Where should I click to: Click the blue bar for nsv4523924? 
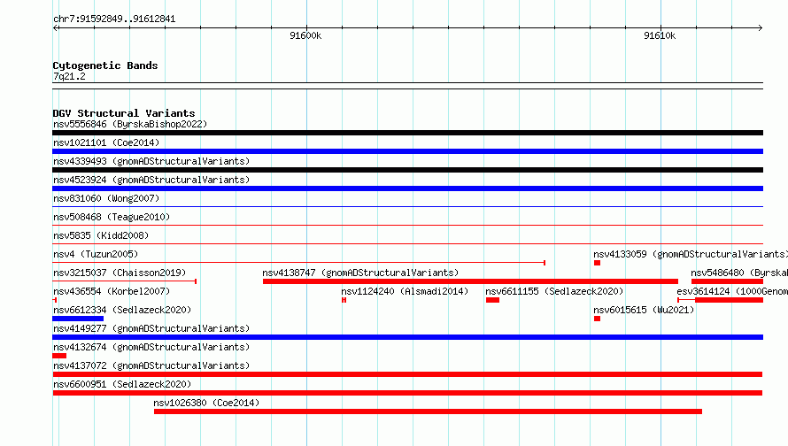pos(407,188)
